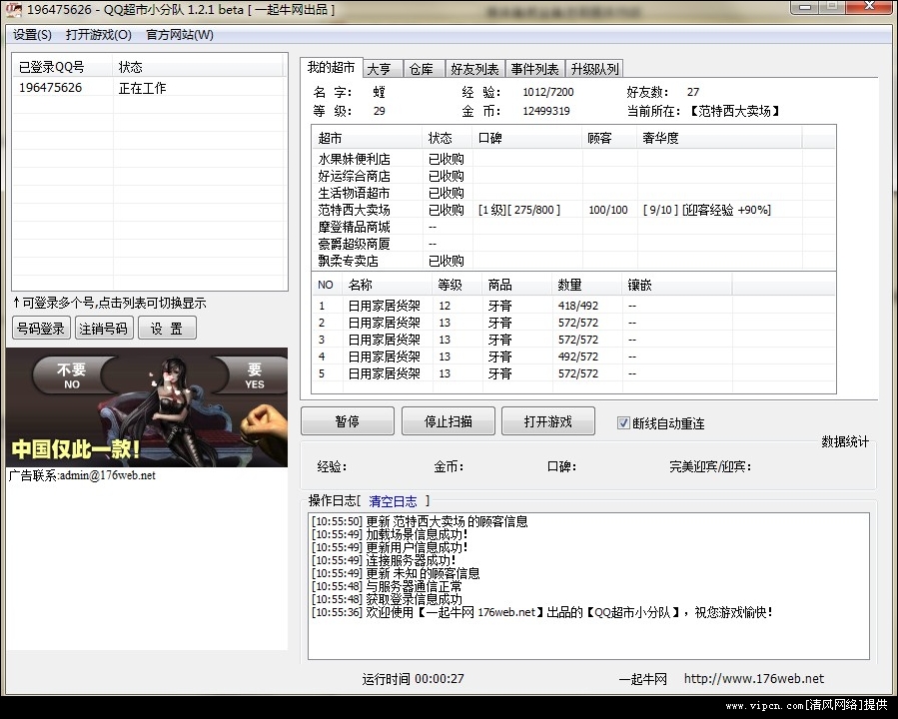The width and height of the screenshot is (898, 719).
Task: Minimize the QQ超市小分队 window
Action: tap(805, 7)
